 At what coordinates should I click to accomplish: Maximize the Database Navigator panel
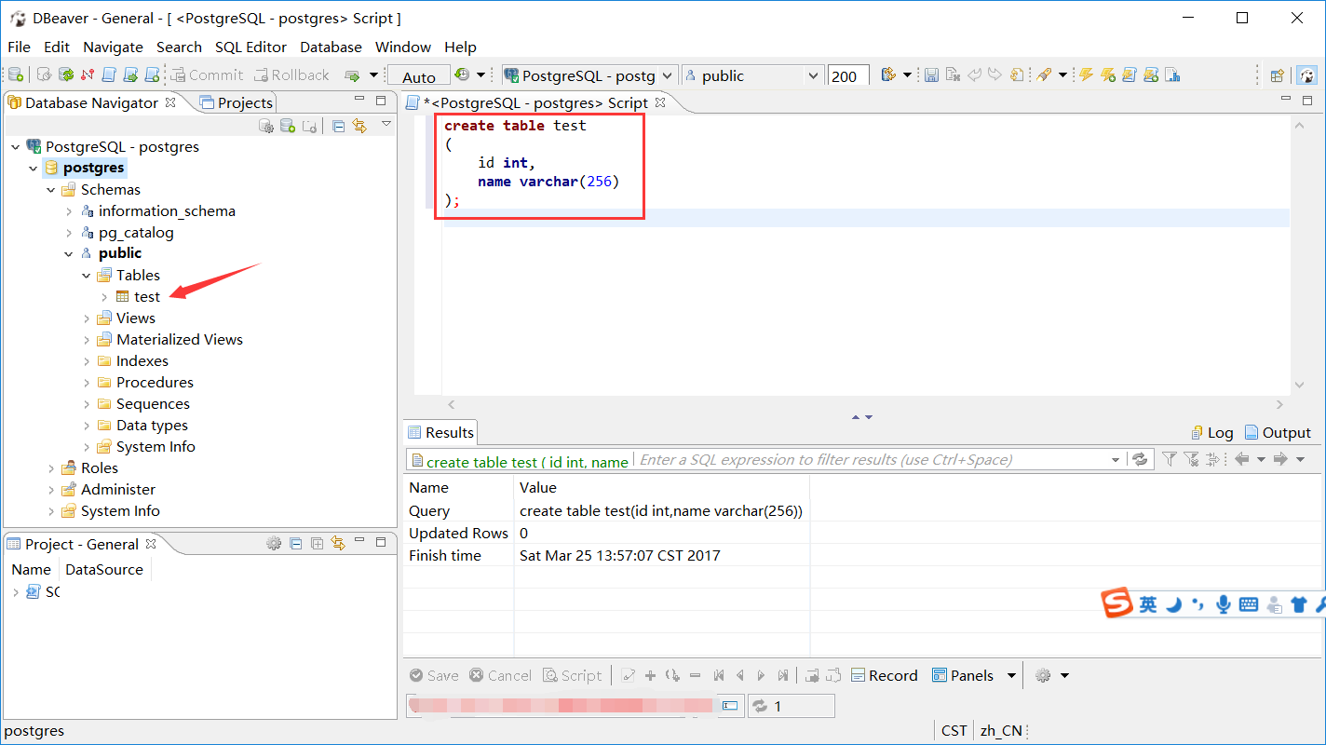(x=381, y=101)
